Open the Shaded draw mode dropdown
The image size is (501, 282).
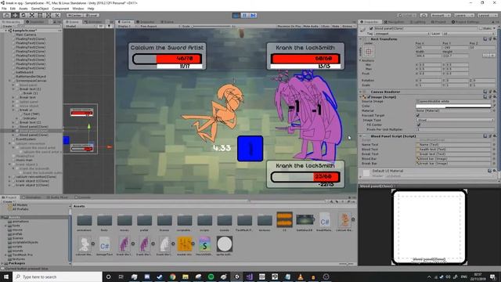click(80, 26)
